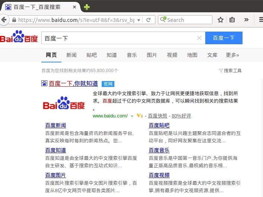Viewport: 263px width, 197px height.
Task: Click the paw favicon beside the first result
Action: tap(44, 83)
